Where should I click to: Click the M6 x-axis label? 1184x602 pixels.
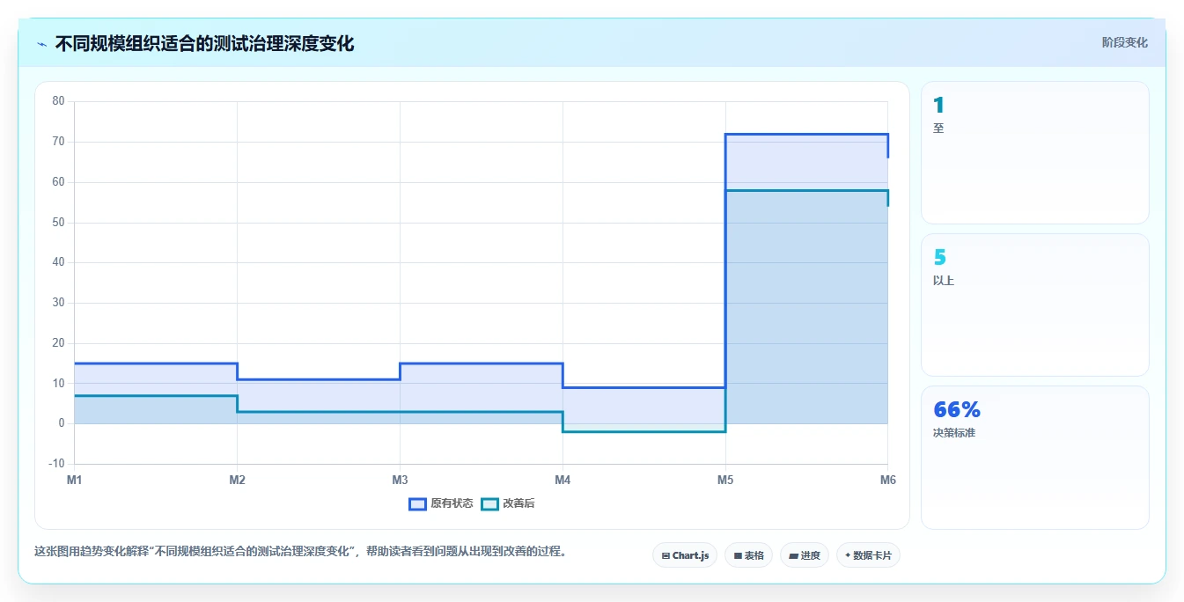pos(887,480)
